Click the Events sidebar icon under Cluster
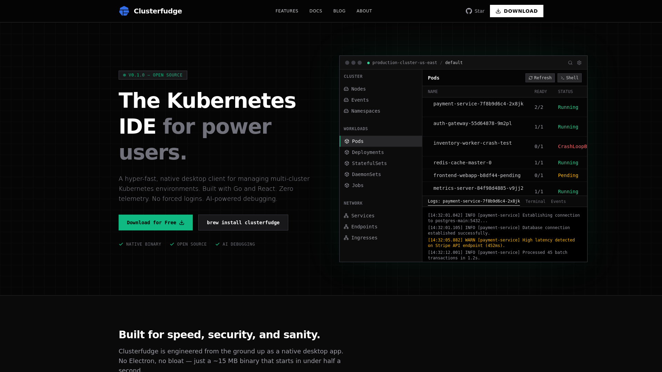662x372 pixels. (346, 100)
